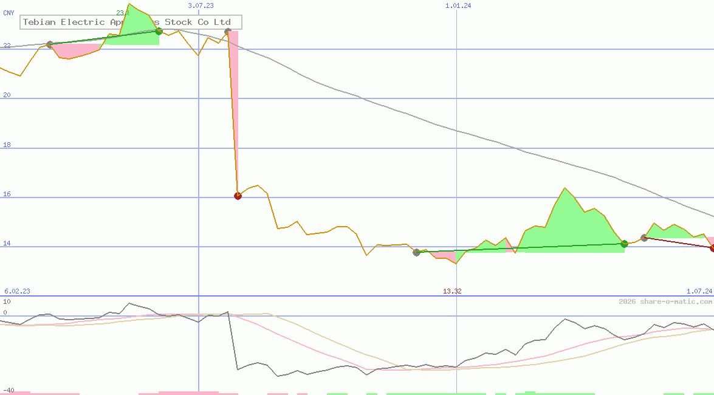
Task: Click the 18 price axis label
Action: tap(7, 145)
